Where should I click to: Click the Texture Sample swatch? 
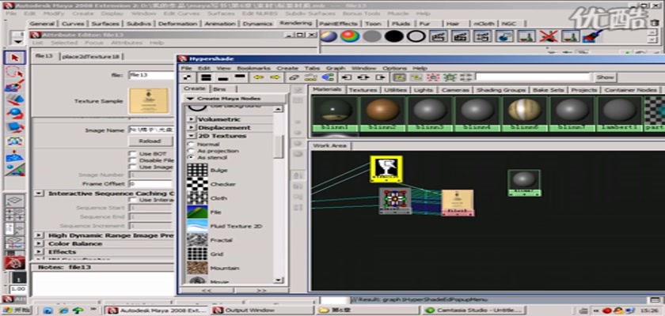pyautogui.click(x=149, y=100)
